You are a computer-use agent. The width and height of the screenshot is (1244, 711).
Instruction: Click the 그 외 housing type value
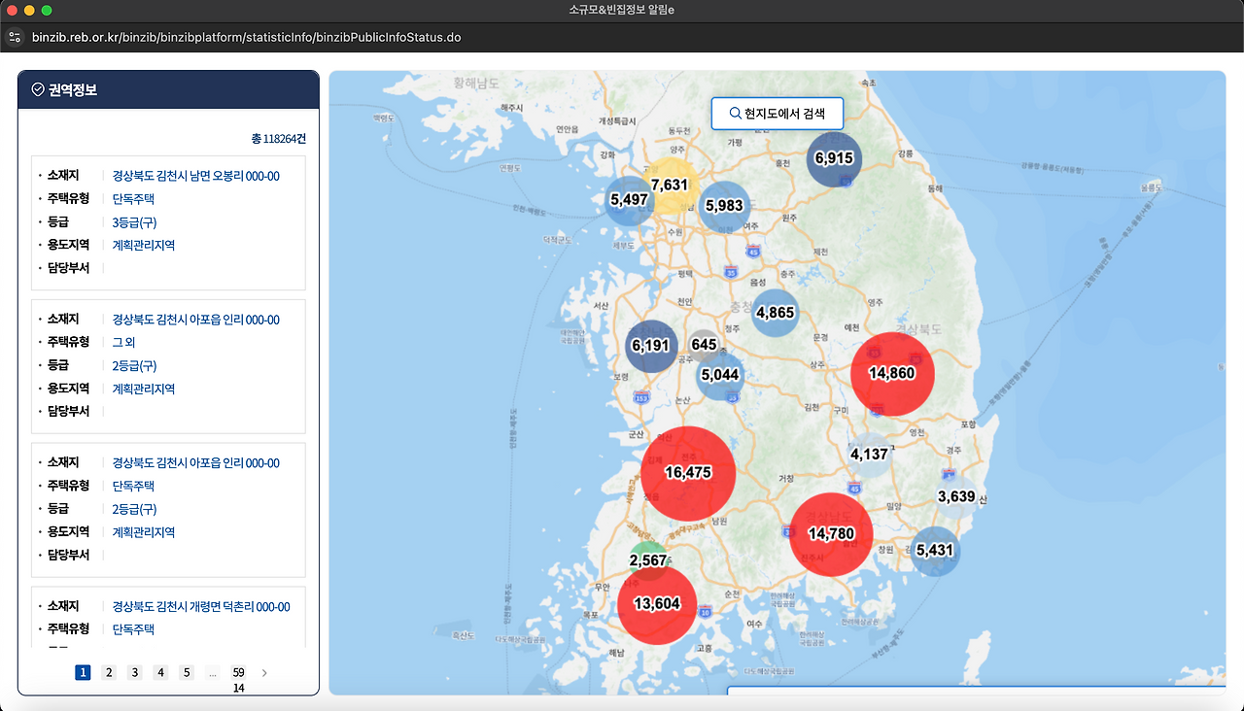(123, 342)
